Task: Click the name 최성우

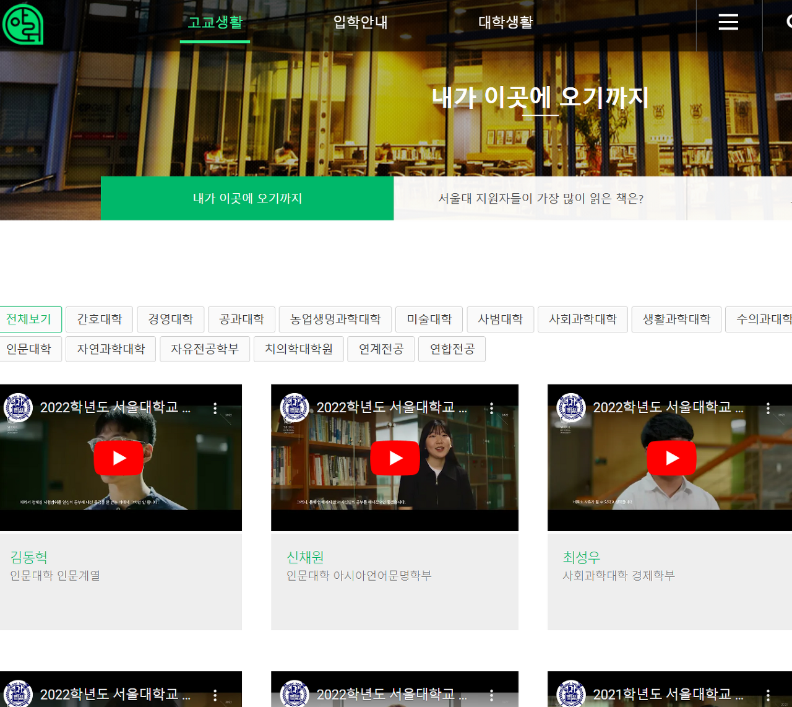Action: coord(582,557)
